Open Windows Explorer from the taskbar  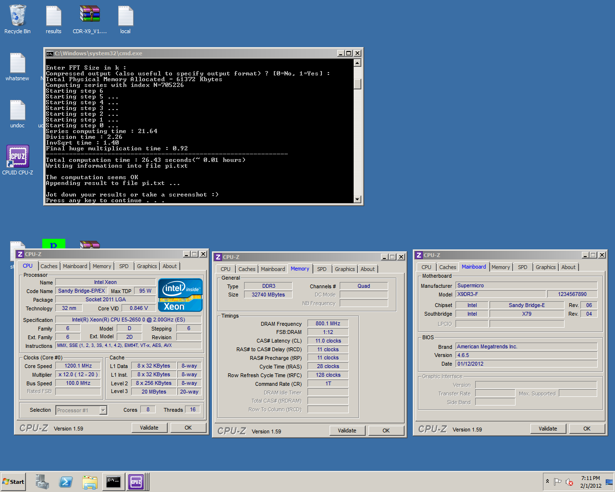click(90, 481)
